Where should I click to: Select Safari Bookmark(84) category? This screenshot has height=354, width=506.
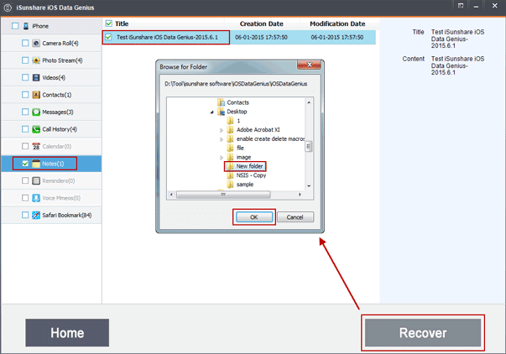(52, 215)
